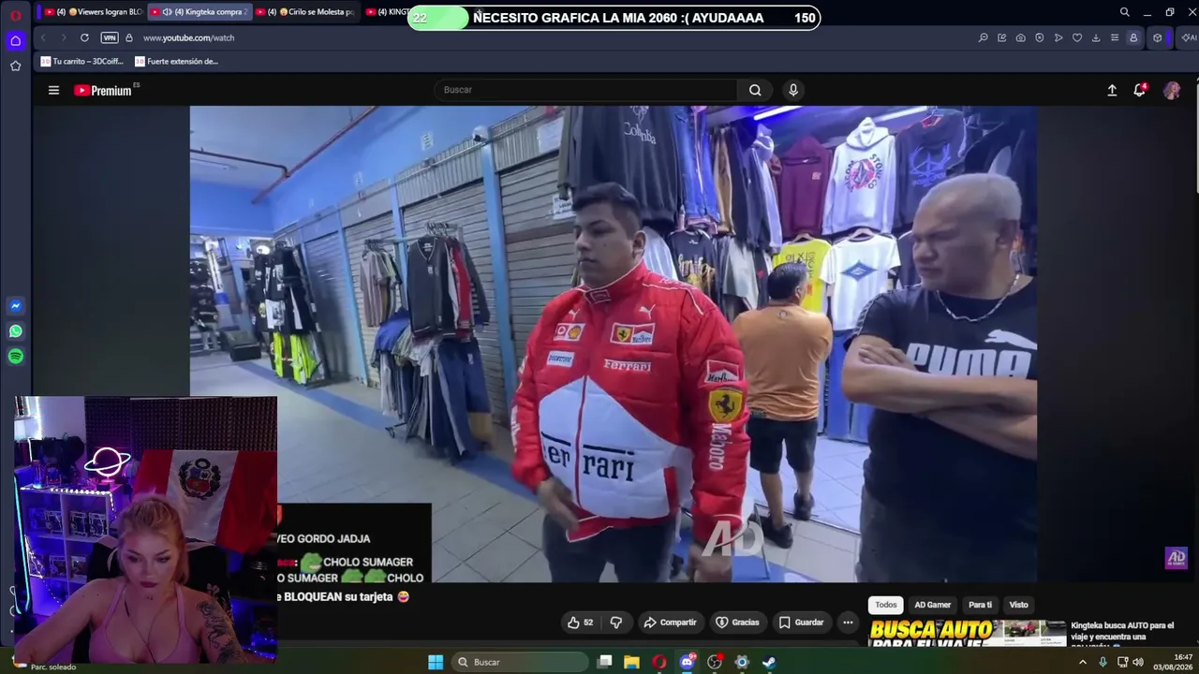The image size is (1199, 674).
Task: Dislike the video
Action: (x=615, y=623)
